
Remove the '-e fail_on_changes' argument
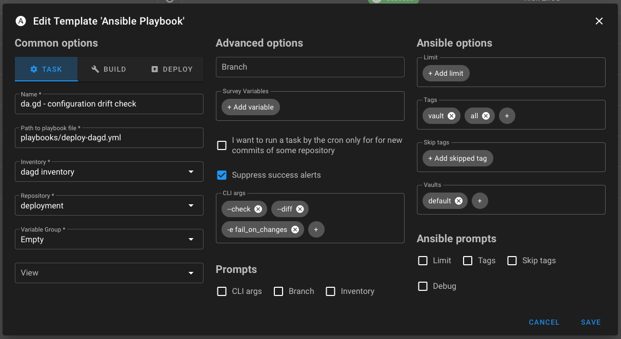(x=295, y=229)
